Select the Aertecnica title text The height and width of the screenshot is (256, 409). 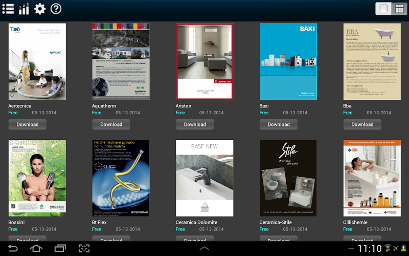[x=20, y=106]
